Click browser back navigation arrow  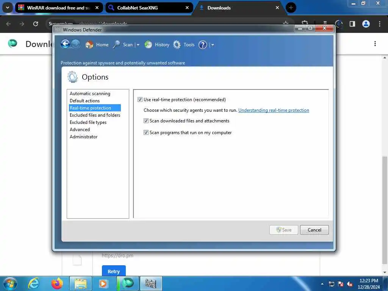(8, 24)
